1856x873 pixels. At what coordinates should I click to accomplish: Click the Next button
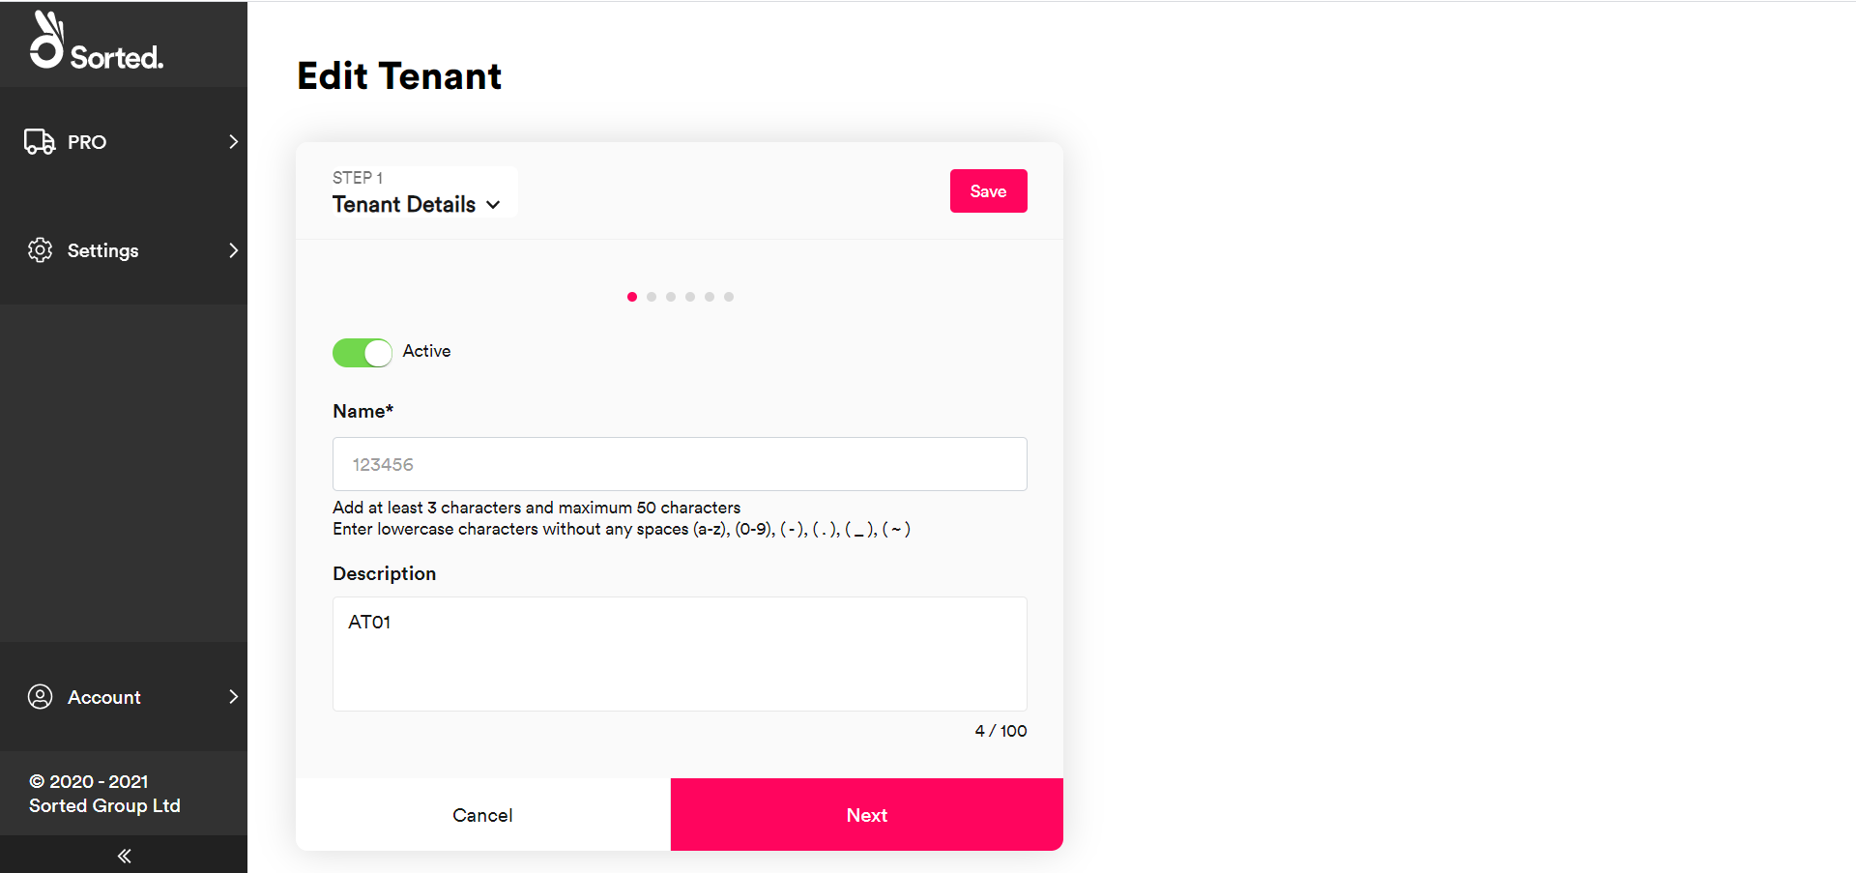867,814
